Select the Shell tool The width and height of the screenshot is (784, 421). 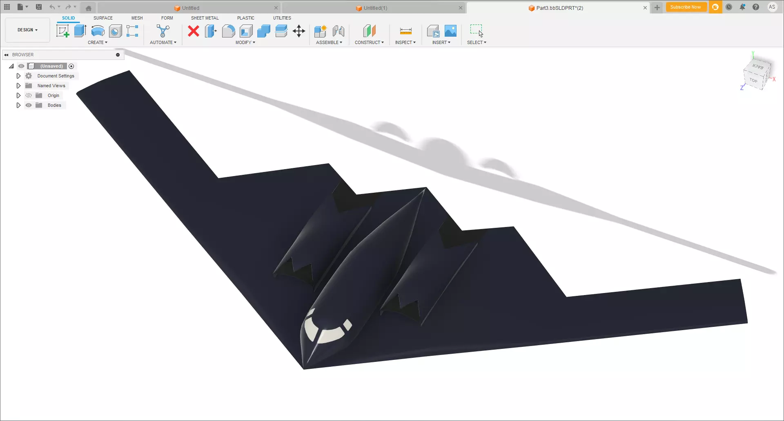point(246,31)
